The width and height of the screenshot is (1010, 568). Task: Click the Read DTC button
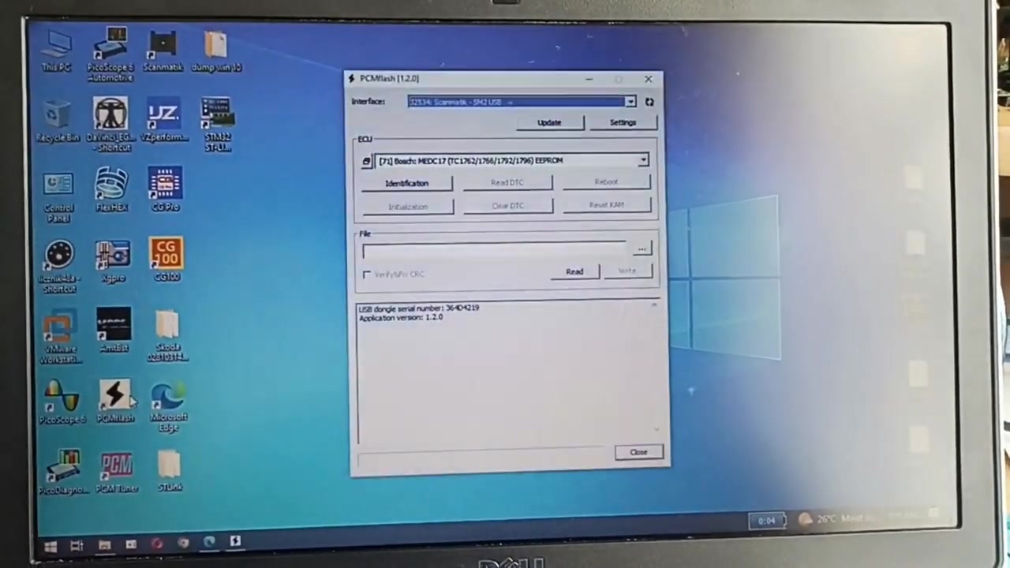coord(507,183)
